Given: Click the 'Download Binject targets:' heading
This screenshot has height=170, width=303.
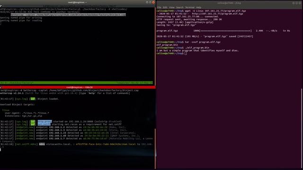Looking at the screenshot, I should click(18, 104).
